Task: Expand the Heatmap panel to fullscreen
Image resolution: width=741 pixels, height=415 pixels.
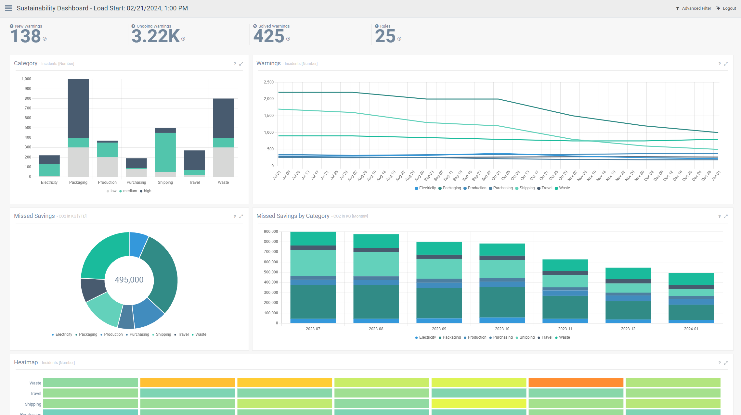Action: pos(726,363)
